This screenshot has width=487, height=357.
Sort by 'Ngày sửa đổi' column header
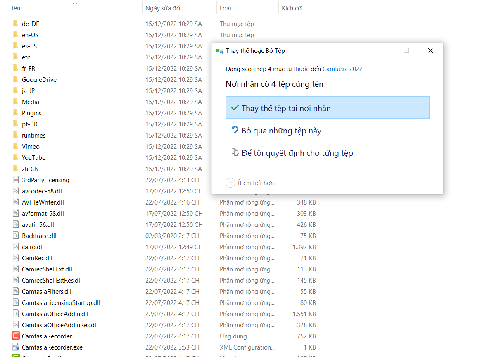163,8
